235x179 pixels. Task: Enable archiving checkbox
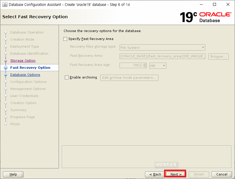tap(67, 77)
